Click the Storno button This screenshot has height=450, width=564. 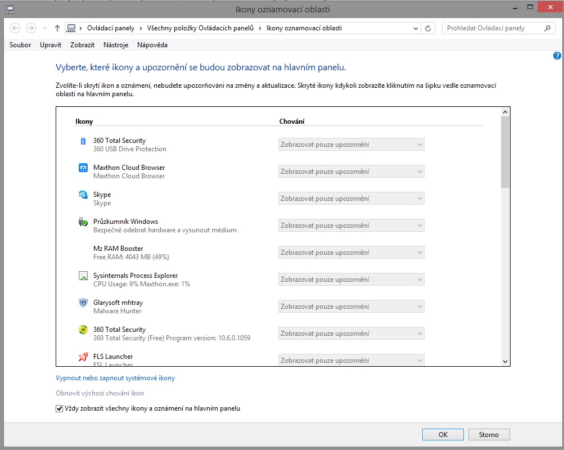489,434
